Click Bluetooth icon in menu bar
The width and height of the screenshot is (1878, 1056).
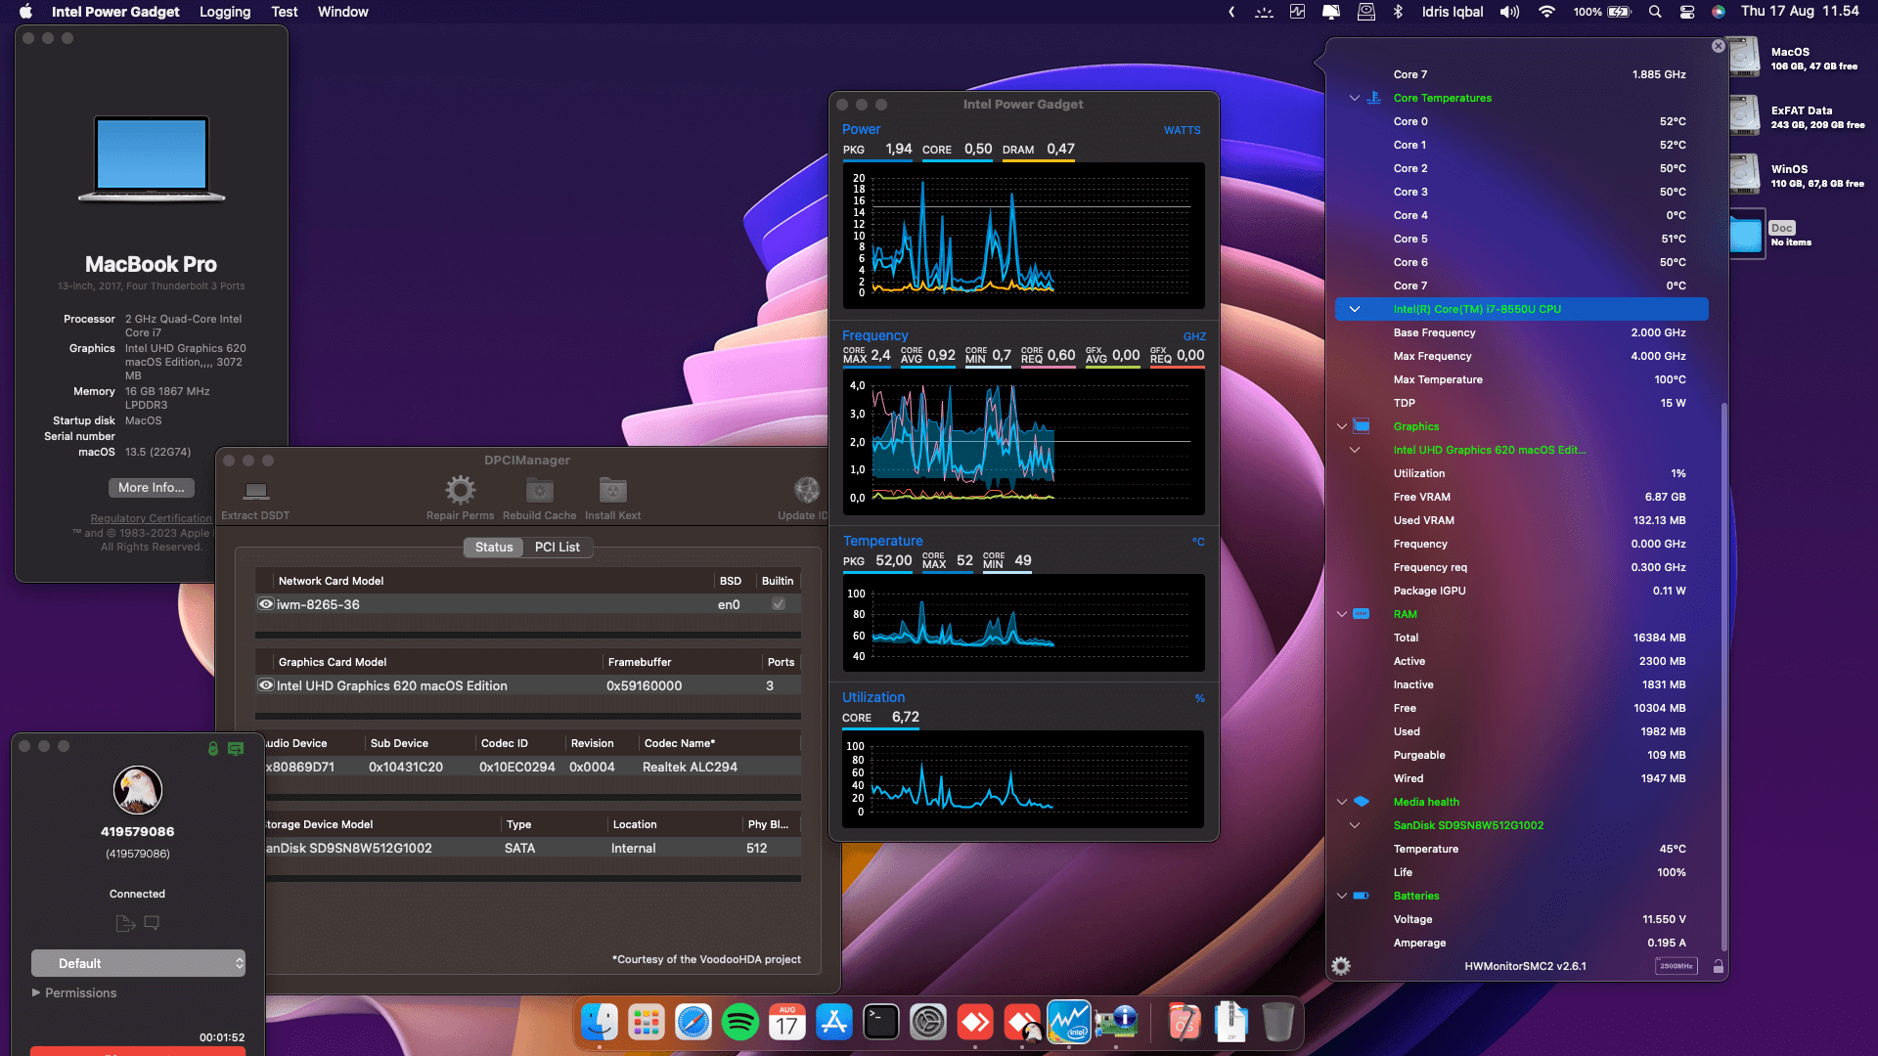tap(1398, 12)
